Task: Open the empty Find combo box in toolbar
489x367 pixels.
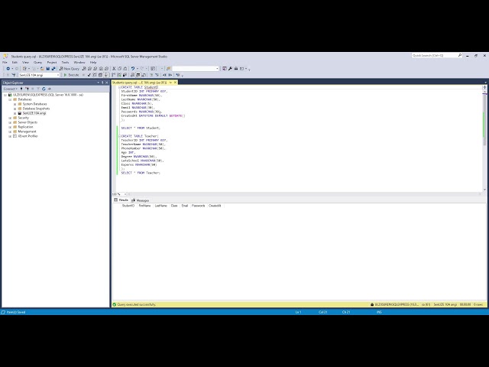Action: [196, 69]
